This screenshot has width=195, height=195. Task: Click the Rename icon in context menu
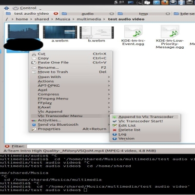click(34, 68)
